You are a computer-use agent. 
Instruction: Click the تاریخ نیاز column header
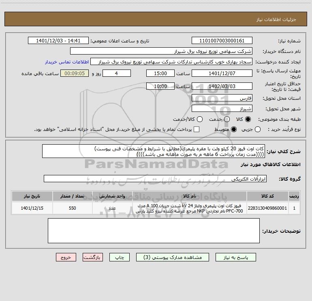click(32, 196)
